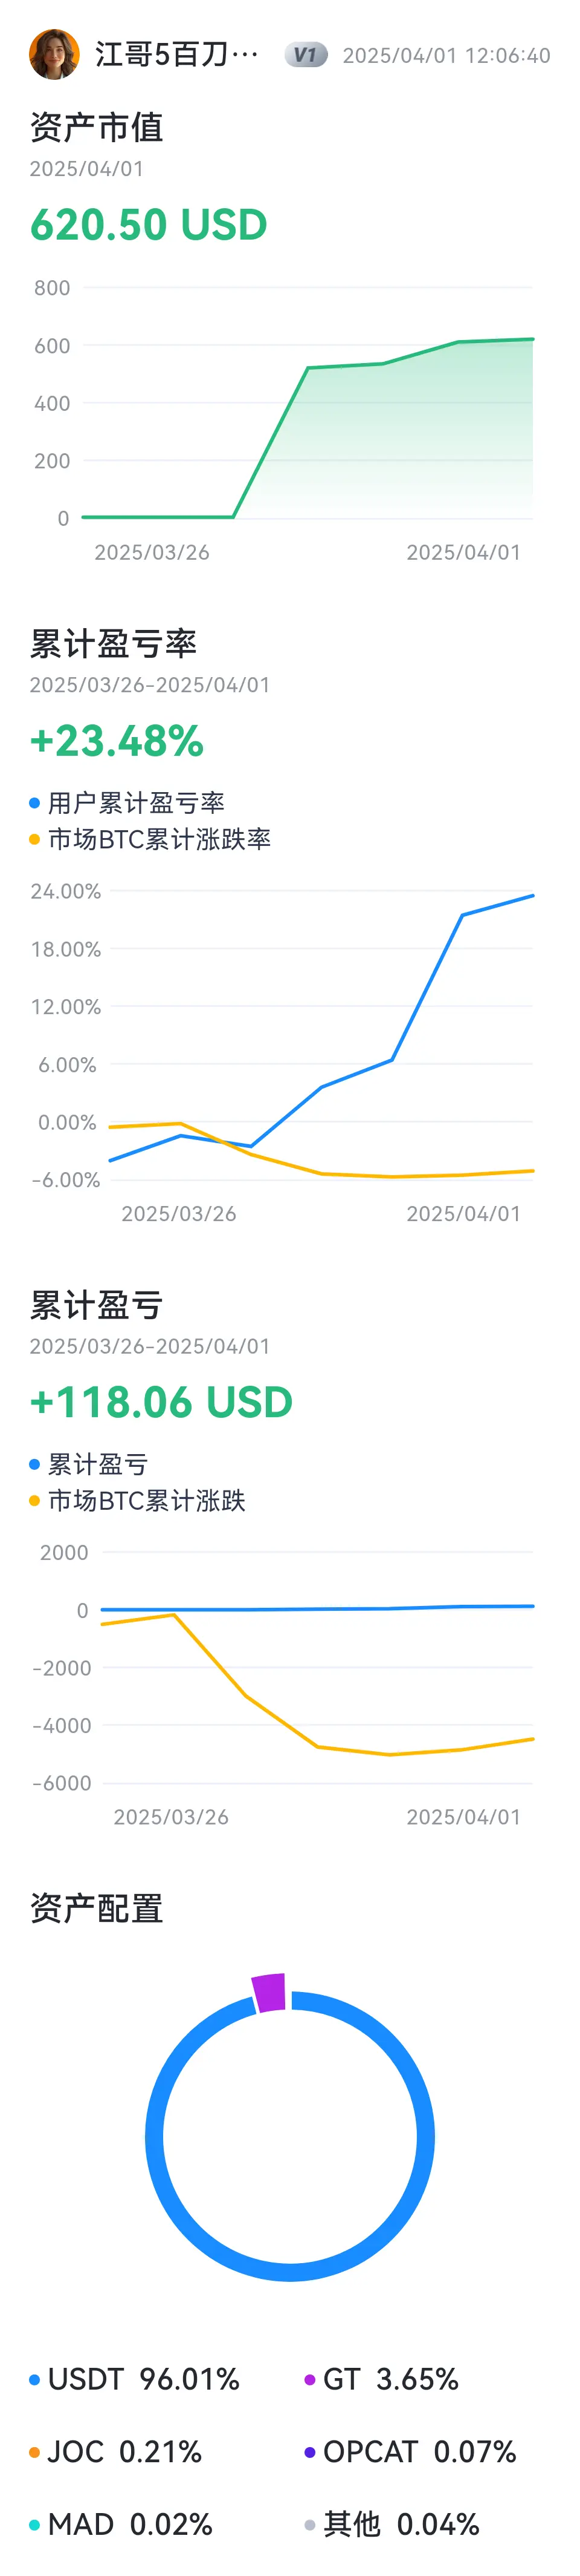Screen dimensions: 580x2576
Task: Toggle the 累计盈亏 blue legend item
Action: (89, 1464)
